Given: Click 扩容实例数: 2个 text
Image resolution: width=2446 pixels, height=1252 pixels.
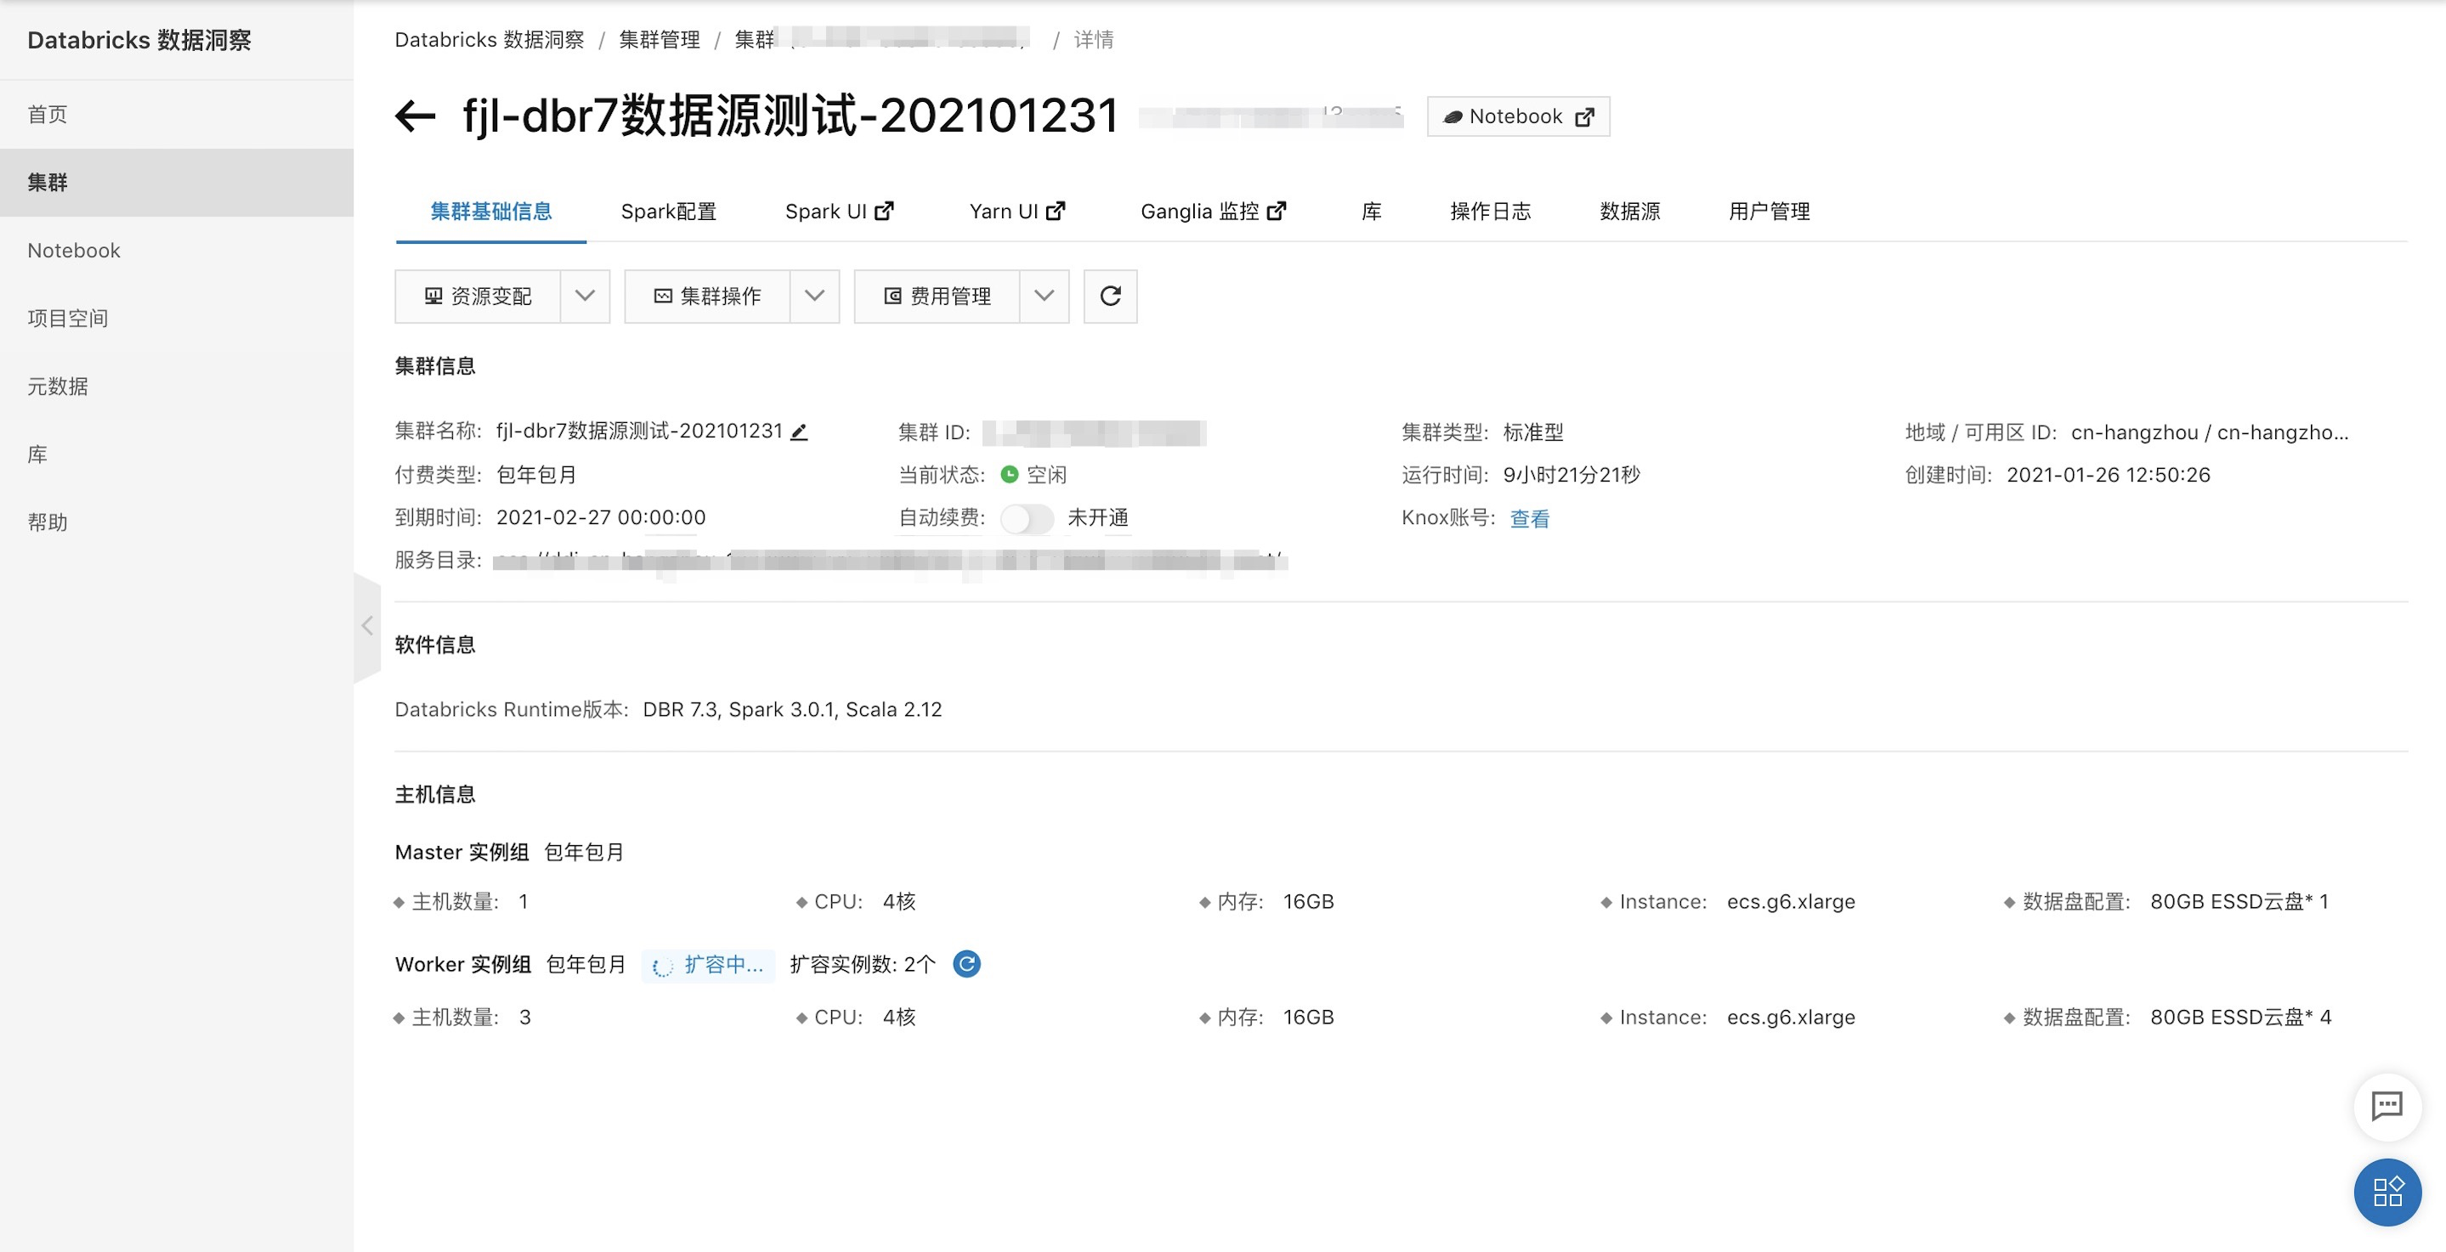Looking at the screenshot, I should pyautogui.click(x=862, y=964).
